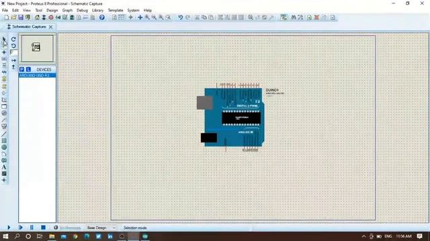Click the Search and Tag binoculars icon
Image resolution: width=430 pixels, height=241 pixels.
click(294, 17)
